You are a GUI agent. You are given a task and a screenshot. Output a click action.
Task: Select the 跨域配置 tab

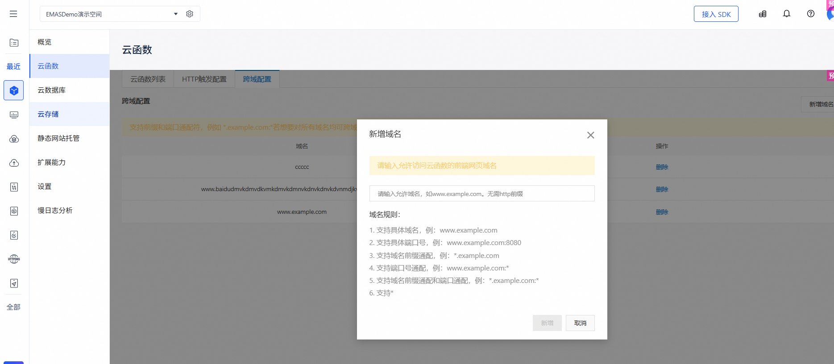pyautogui.click(x=257, y=79)
